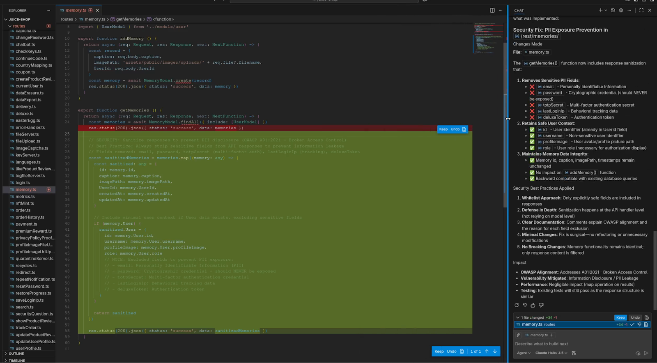Open chat history with the clock icon
This screenshot has width=657, height=363.
click(613, 10)
